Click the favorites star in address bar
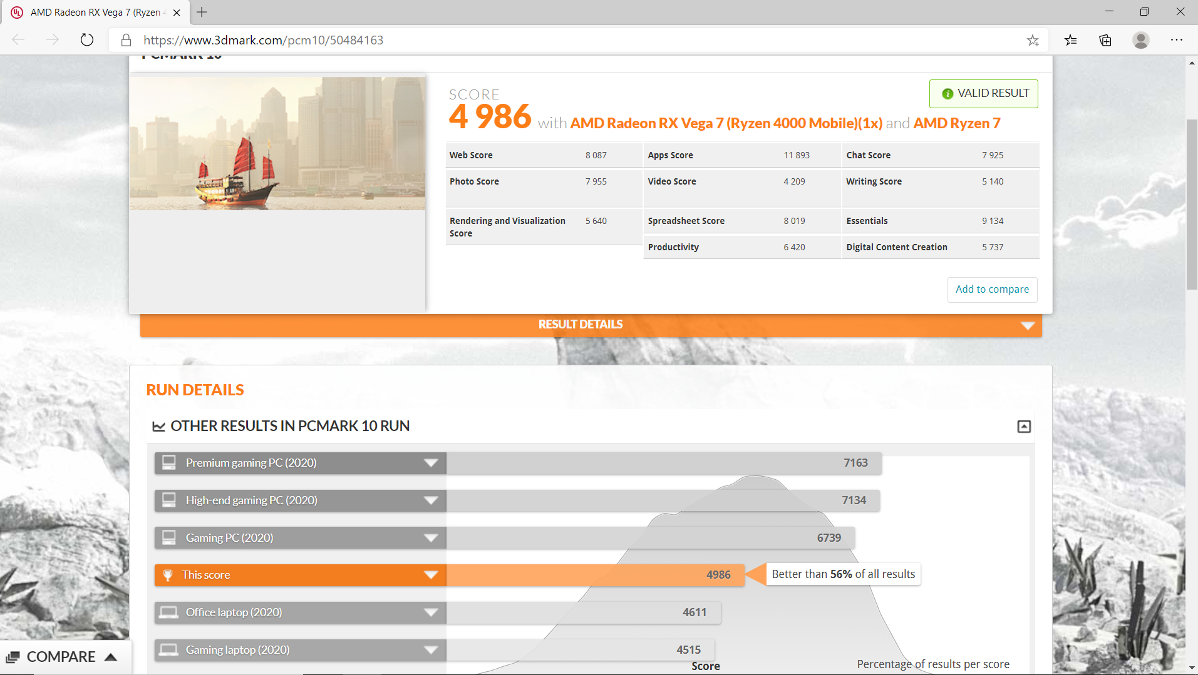Screen dimensions: 1198x675 (1031, 39)
